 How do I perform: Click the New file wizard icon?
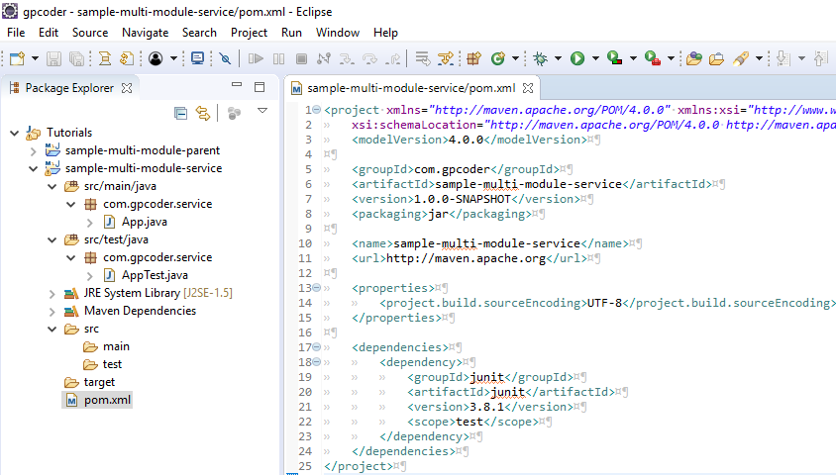(16, 58)
